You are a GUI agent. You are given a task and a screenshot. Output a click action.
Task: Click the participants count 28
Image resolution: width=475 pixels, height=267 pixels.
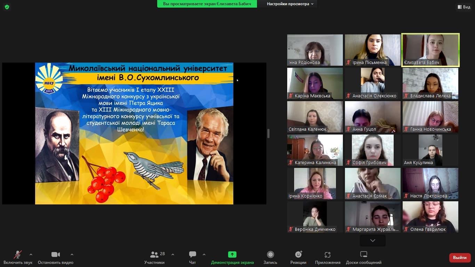coord(162,254)
